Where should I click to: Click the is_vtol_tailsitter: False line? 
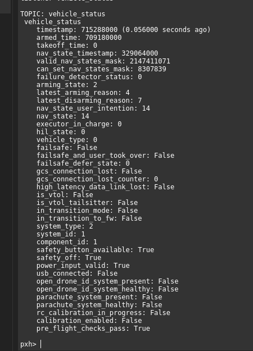(87, 203)
